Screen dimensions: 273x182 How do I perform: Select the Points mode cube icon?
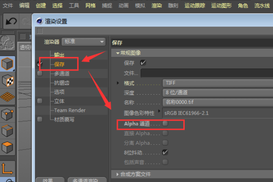click(7, 115)
